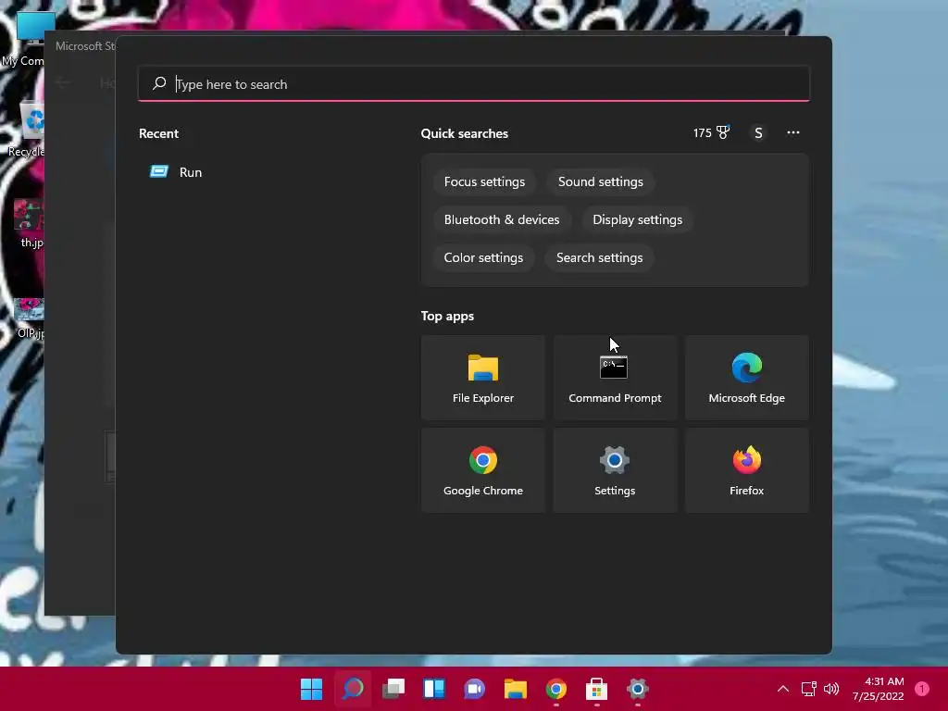Show hidden tray icons chevron
Viewport: 948px width, 711px height.
tap(783, 689)
